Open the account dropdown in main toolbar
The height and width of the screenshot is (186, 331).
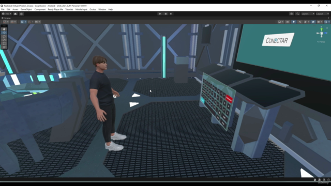[7, 14]
